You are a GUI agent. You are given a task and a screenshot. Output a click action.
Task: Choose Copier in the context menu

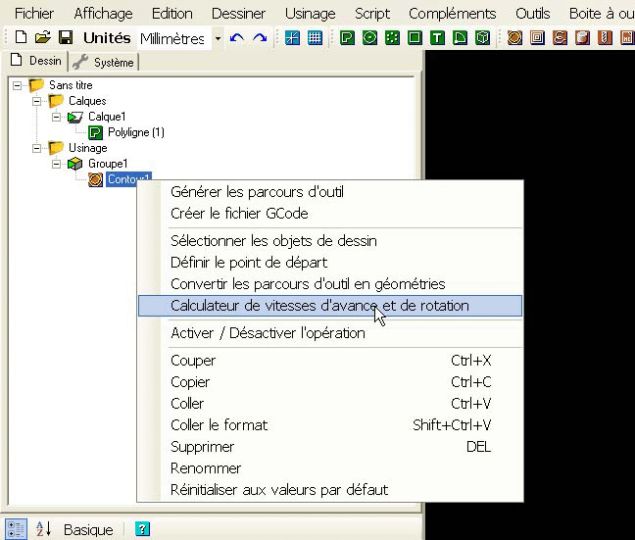330,381
